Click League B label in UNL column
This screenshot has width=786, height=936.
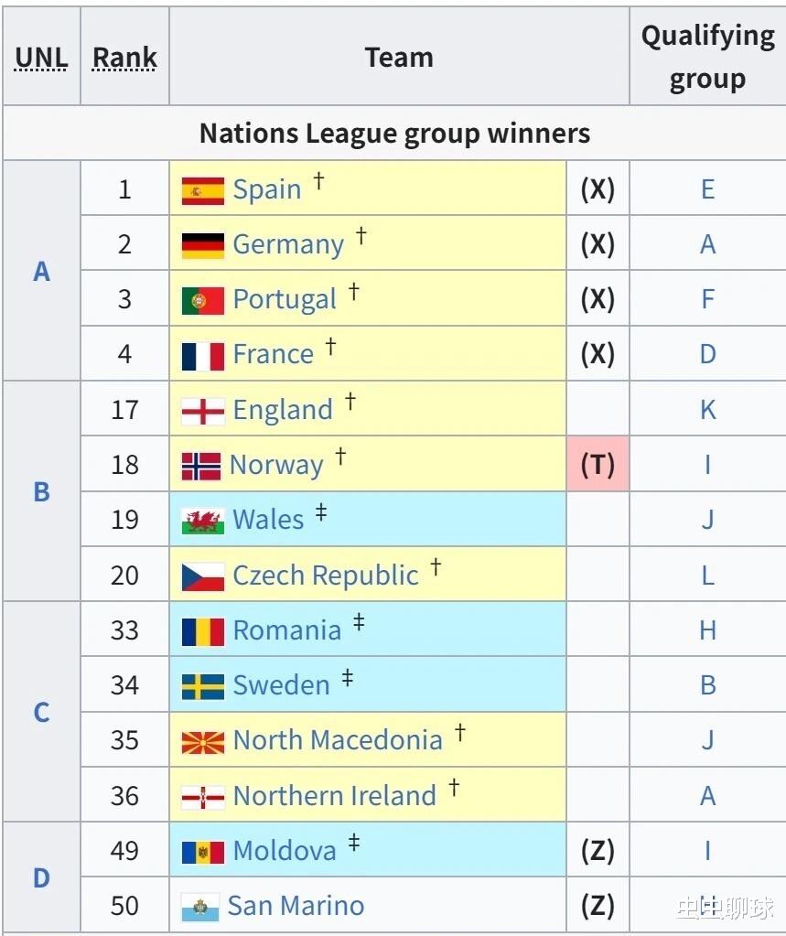click(x=41, y=492)
